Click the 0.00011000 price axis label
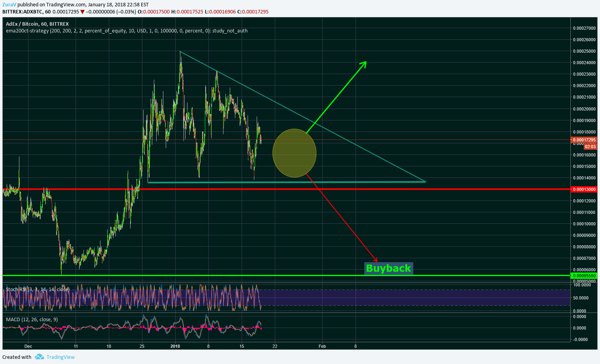 pos(584,212)
